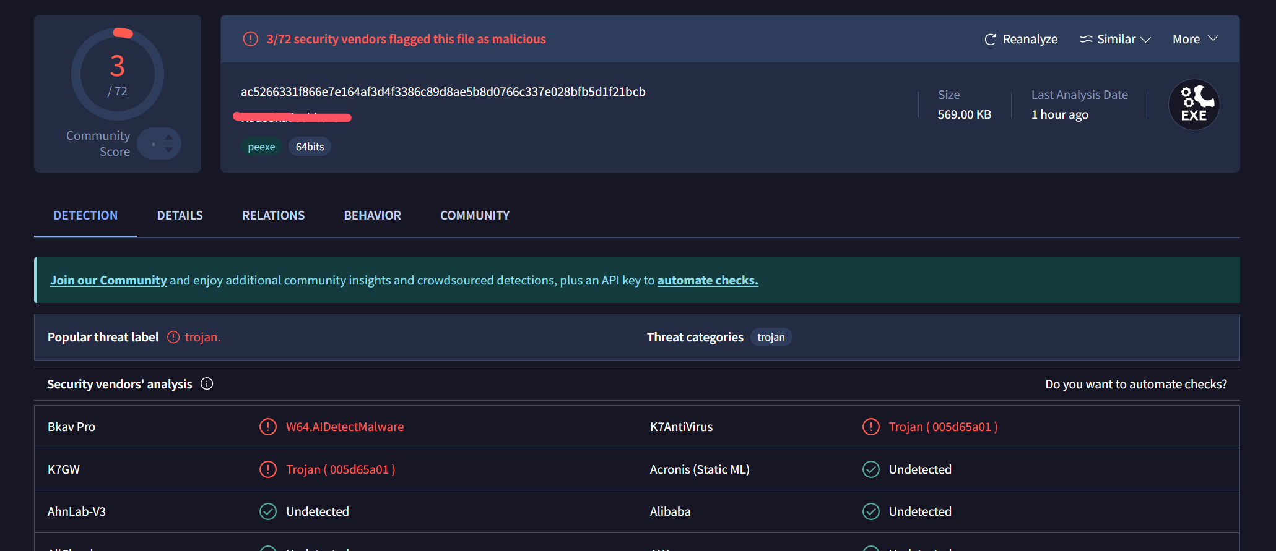
Task: Click the K7GW detection alert icon
Action: pyautogui.click(x=268, y=469)
